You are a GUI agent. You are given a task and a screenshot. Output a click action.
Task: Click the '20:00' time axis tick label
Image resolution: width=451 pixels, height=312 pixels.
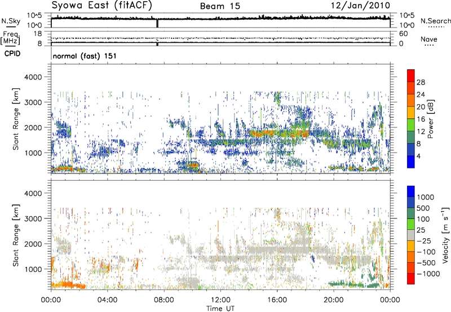[x=333, y=300]
